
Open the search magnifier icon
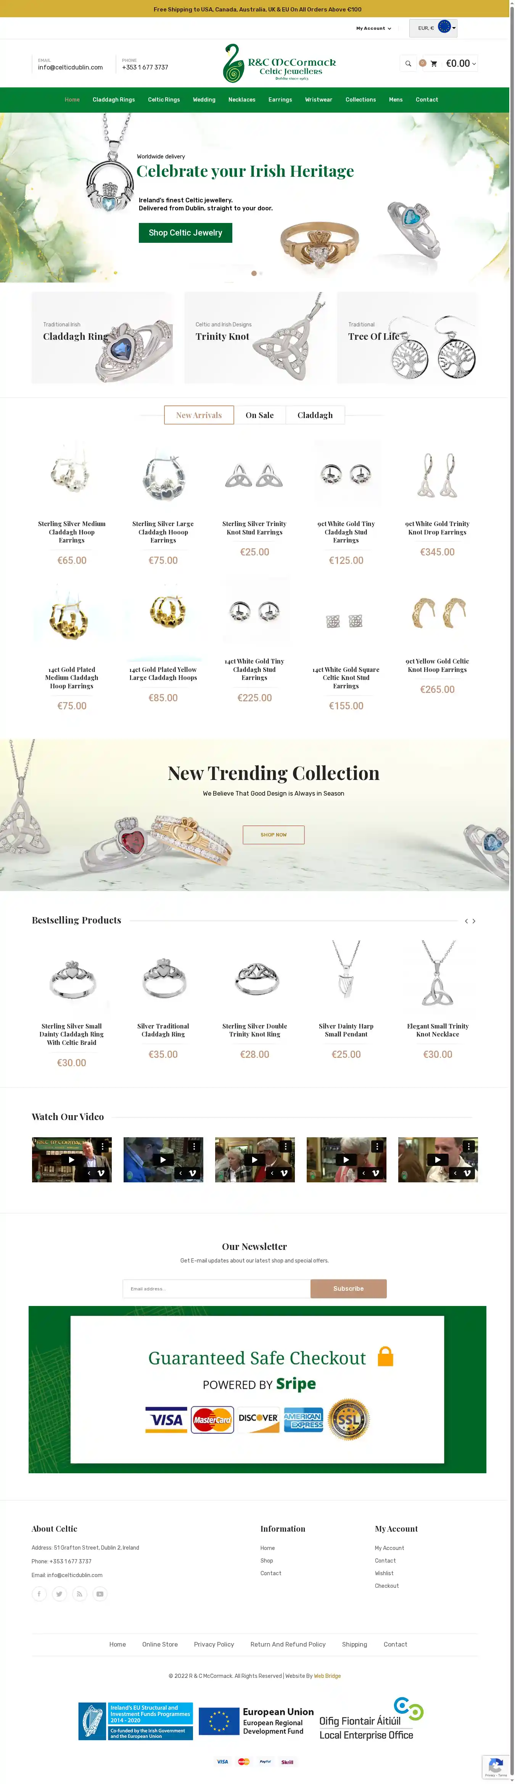tap(408, 64)
